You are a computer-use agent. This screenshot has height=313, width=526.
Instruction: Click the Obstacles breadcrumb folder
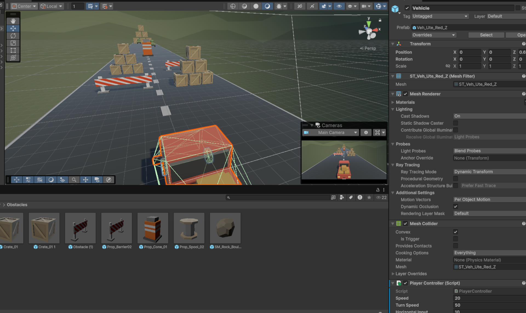[x=17, y=205]
